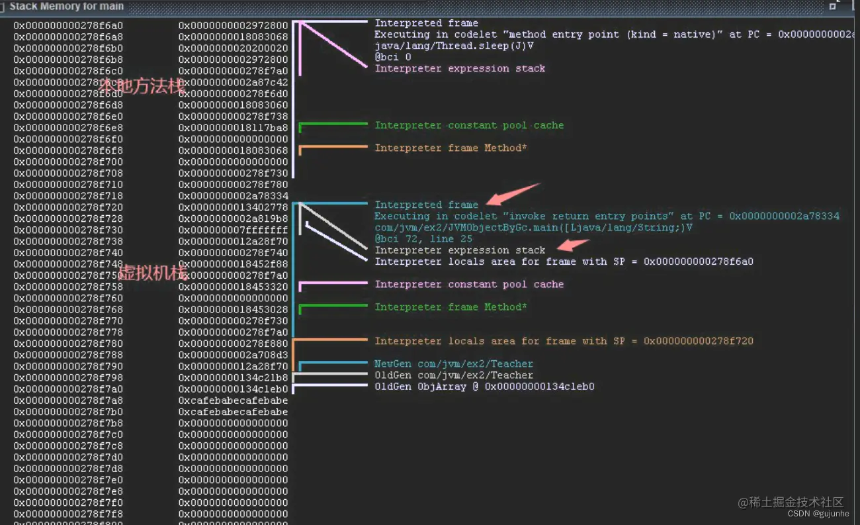Select address cell 0x000000000278f700

click(68, 162)
